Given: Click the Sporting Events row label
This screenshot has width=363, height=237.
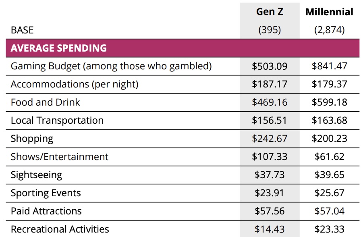Looking at the screenshot, I should pyautogui.click(x=46, y=193).
